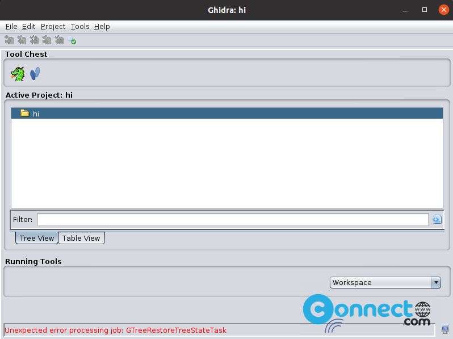Click the Add File to Version Control icon

coord(9,40)
